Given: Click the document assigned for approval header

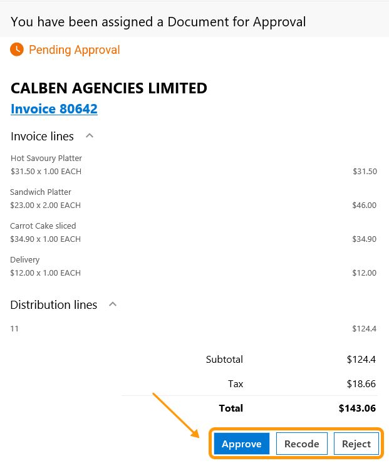Looking at the screenshot, I should point(158,22).
